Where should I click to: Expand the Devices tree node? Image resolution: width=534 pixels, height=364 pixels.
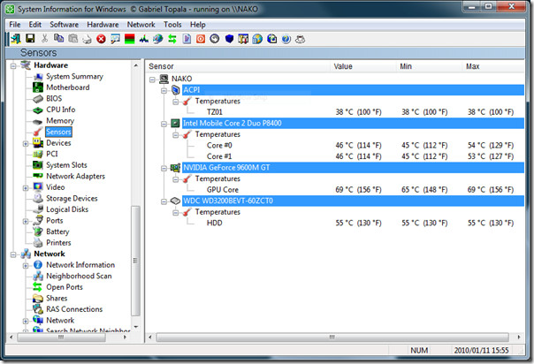[x=26, y=143]
